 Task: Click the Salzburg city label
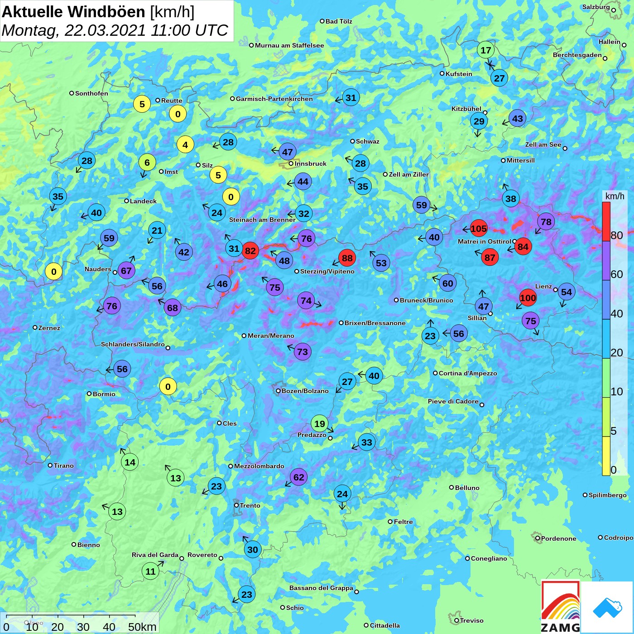point(596,7)
